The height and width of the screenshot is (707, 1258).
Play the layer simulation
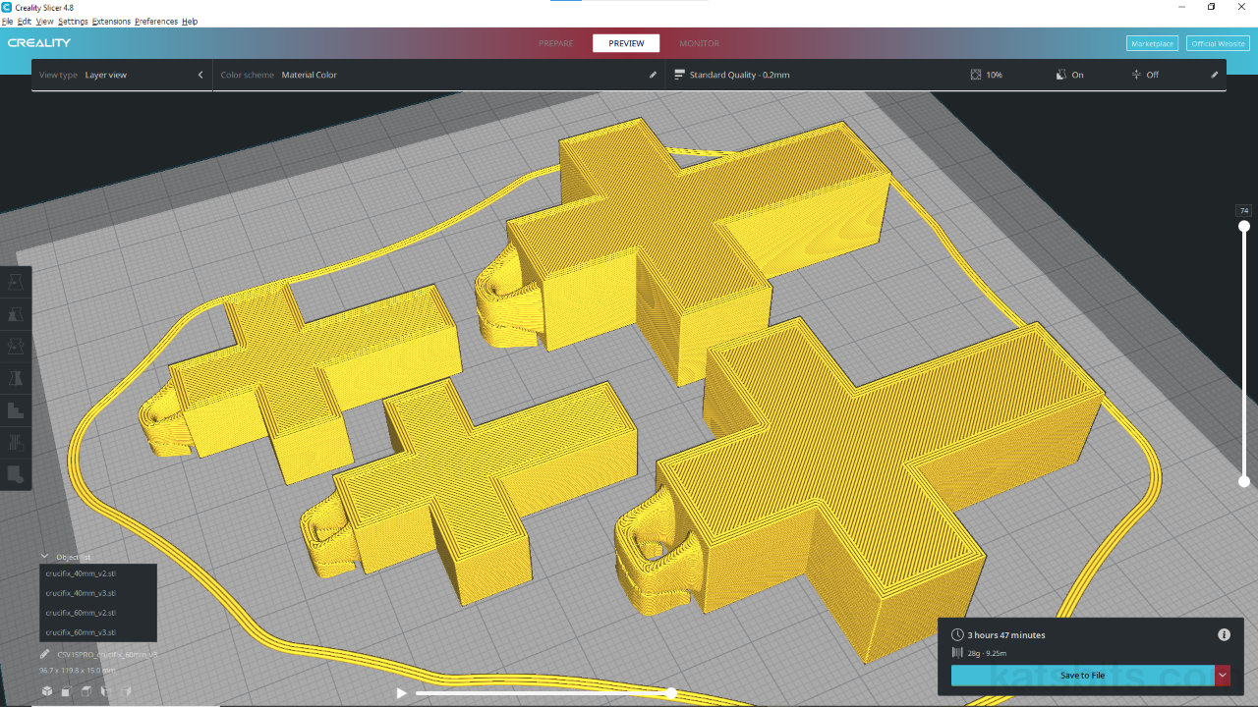click(x=401, y=693)
